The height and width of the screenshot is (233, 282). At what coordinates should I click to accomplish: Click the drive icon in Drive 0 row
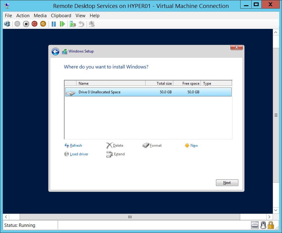click(x=71, y=93)
